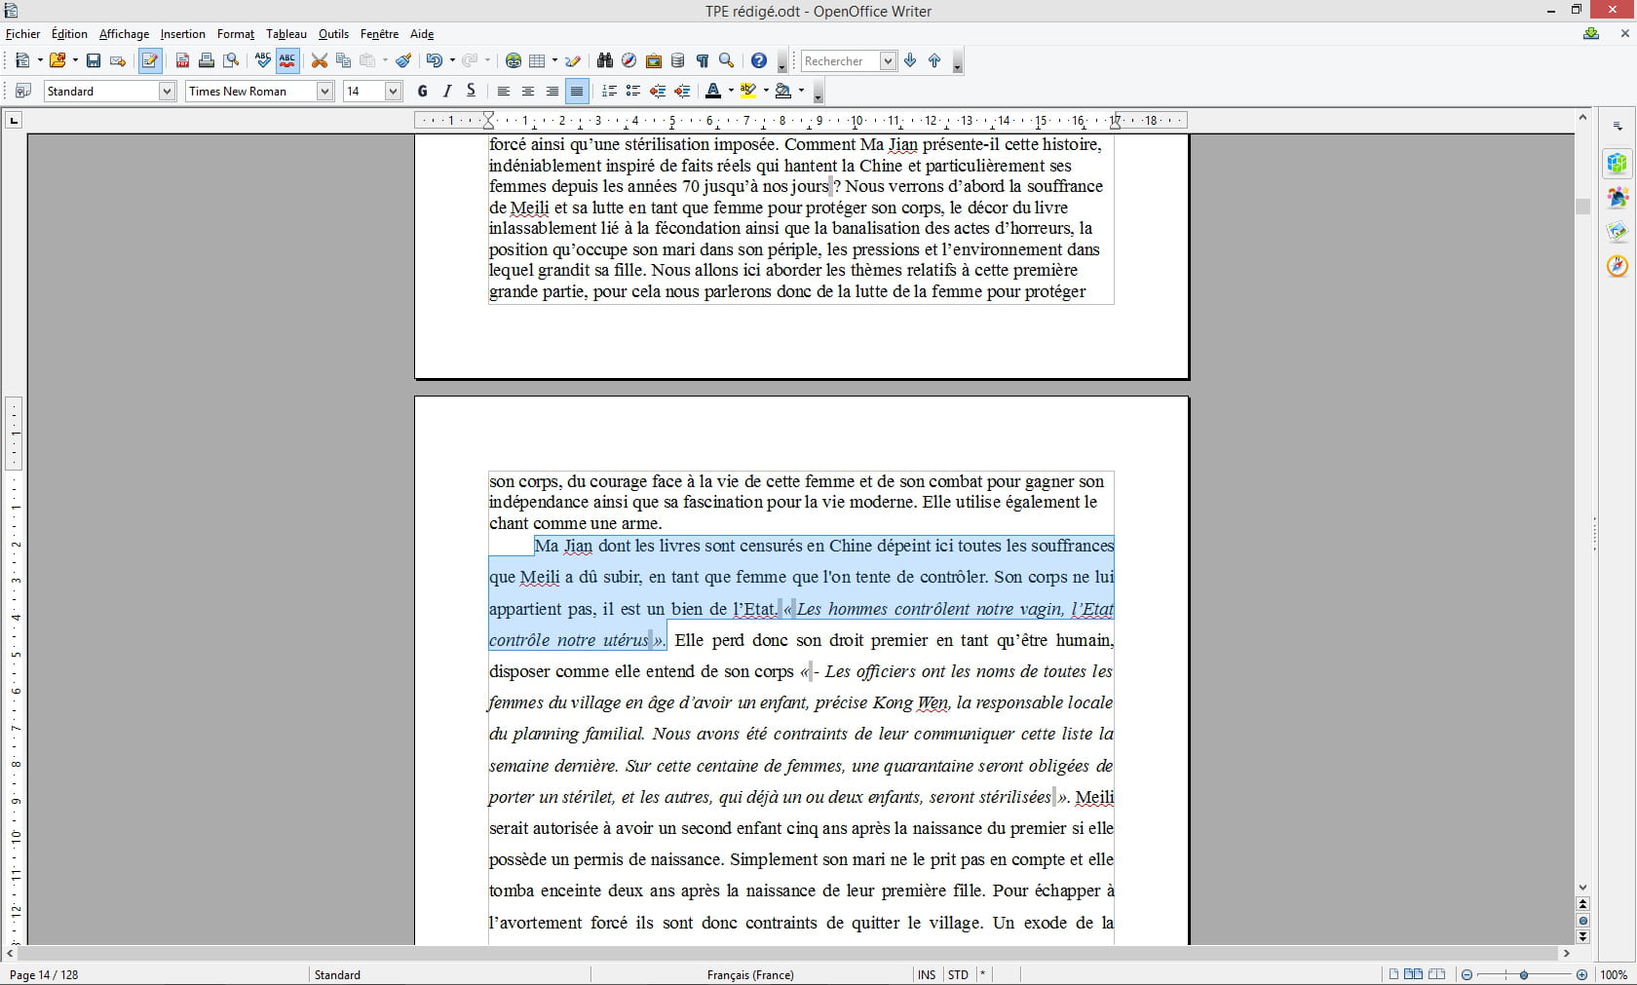Click the Undo arrow icon
The width and height of the screenshot is (1637, 985).
point(434,61)
